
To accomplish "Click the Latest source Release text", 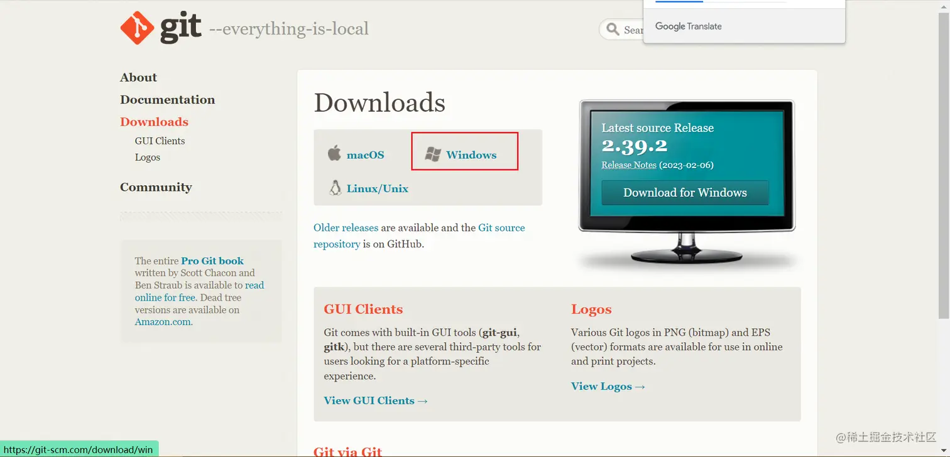I will [x=658, y=127].
